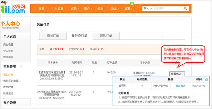Open the 交易 navigation dropdown

(75, 8)
